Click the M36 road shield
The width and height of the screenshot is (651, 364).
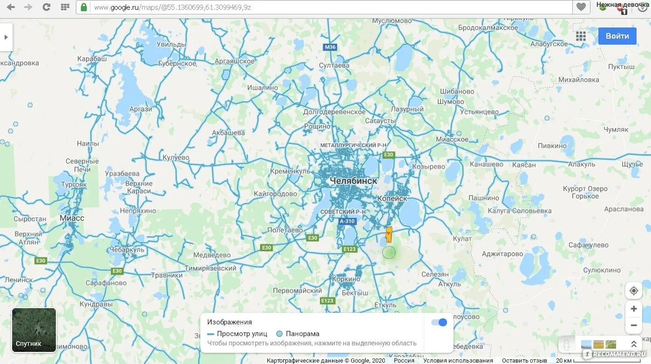click(330, 47)
